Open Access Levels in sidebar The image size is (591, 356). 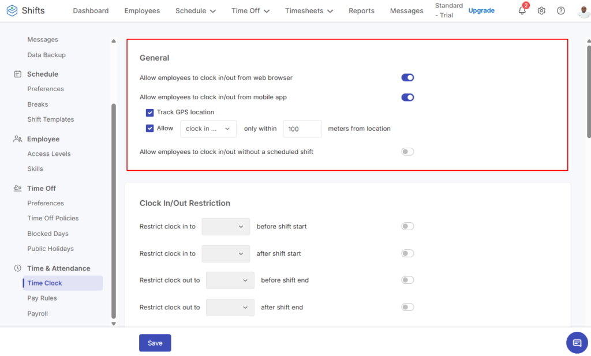pos(48,153)
